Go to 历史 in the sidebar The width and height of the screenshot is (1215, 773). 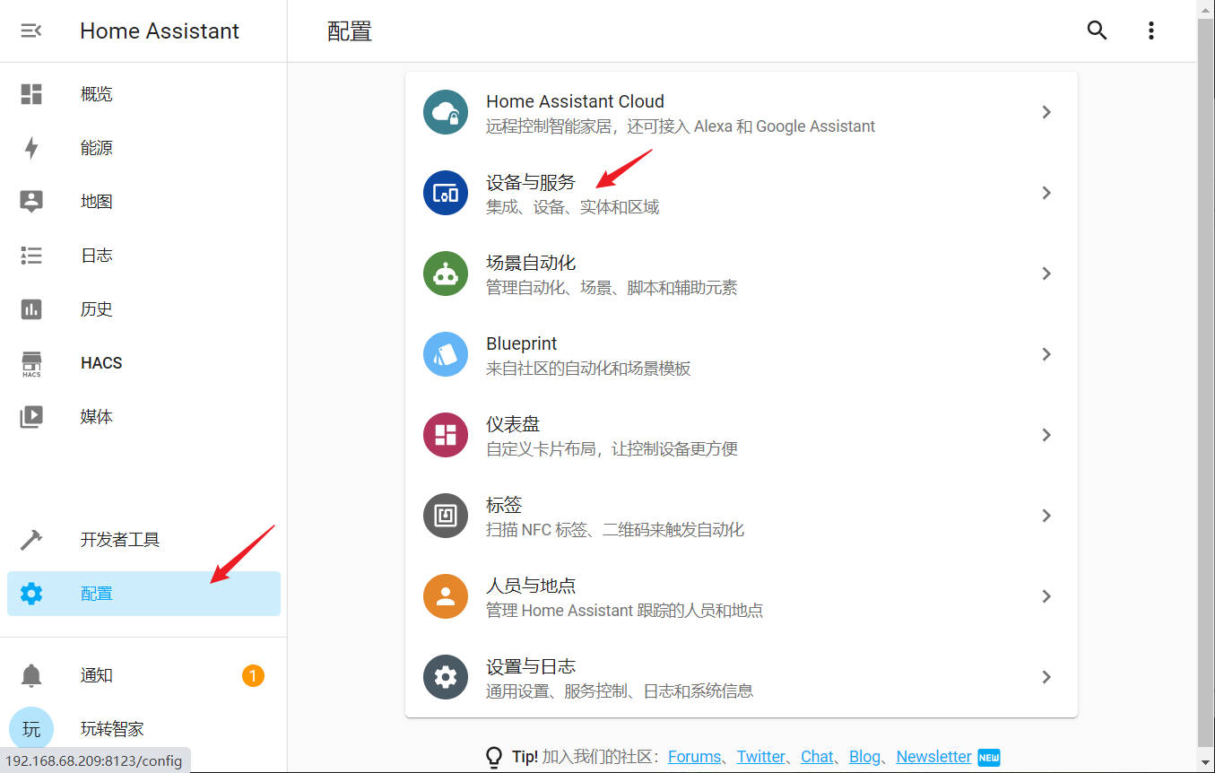tap(97, 309)
